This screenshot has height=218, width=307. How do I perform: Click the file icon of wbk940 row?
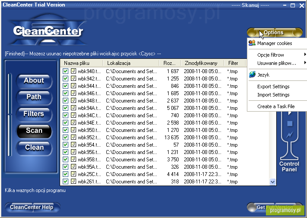click(74, 71)
